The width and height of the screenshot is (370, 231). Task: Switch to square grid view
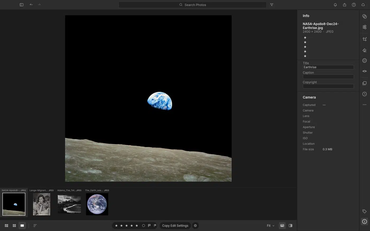click(x=14, y=225)
